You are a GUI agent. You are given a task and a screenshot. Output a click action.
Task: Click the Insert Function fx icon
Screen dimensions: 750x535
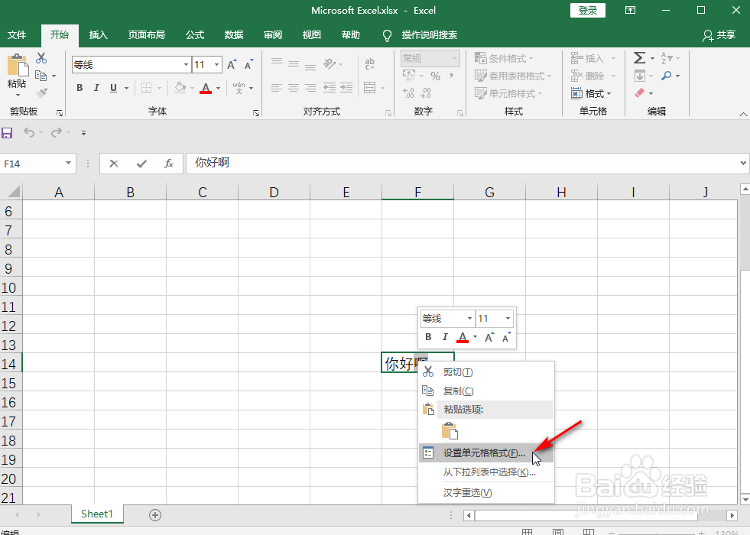pyautogui.click(x=168, y=164)
